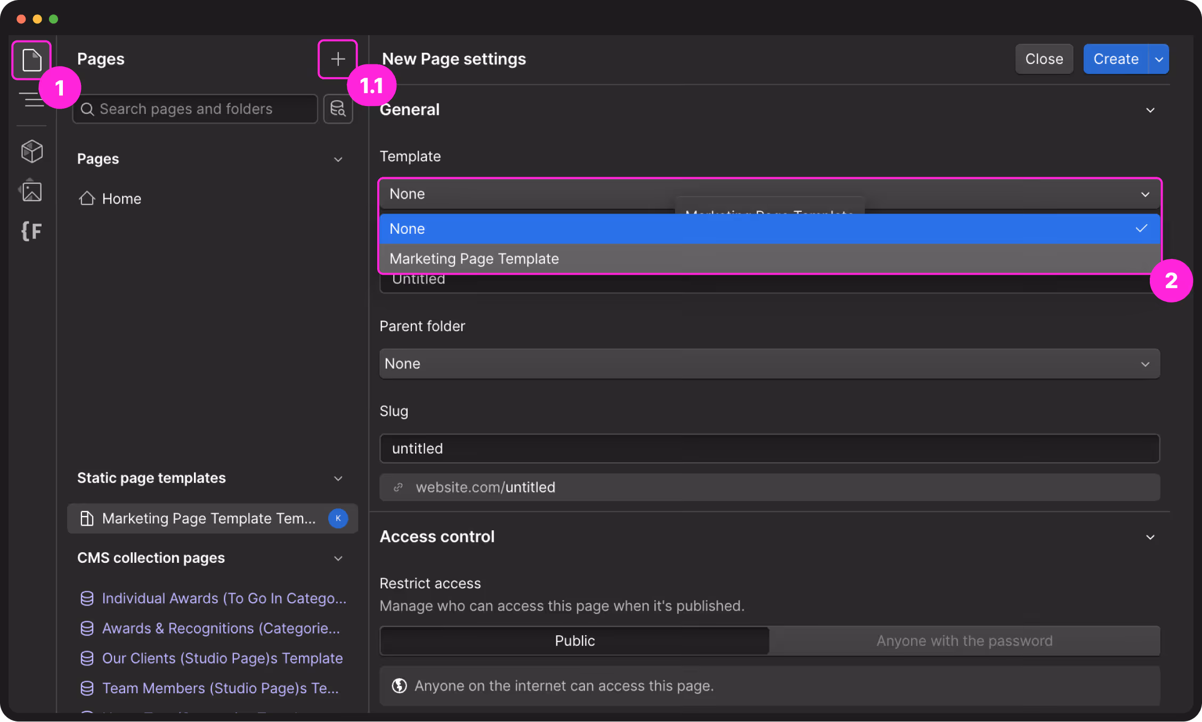This screenshot has width=1202, height=722.
Task: Set page access to Public
Action: 574,641
